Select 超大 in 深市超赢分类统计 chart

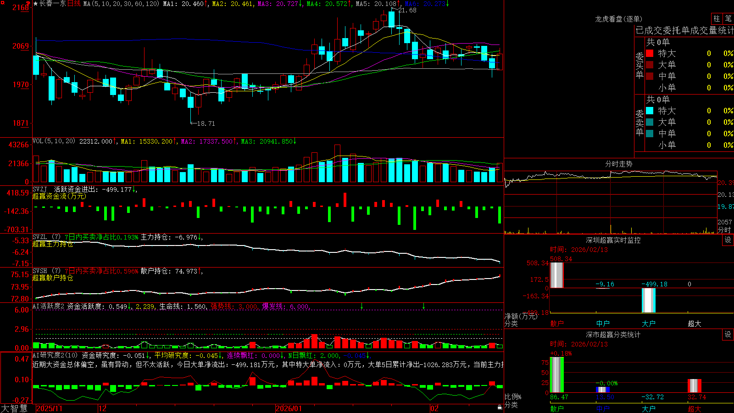(695, 409)
